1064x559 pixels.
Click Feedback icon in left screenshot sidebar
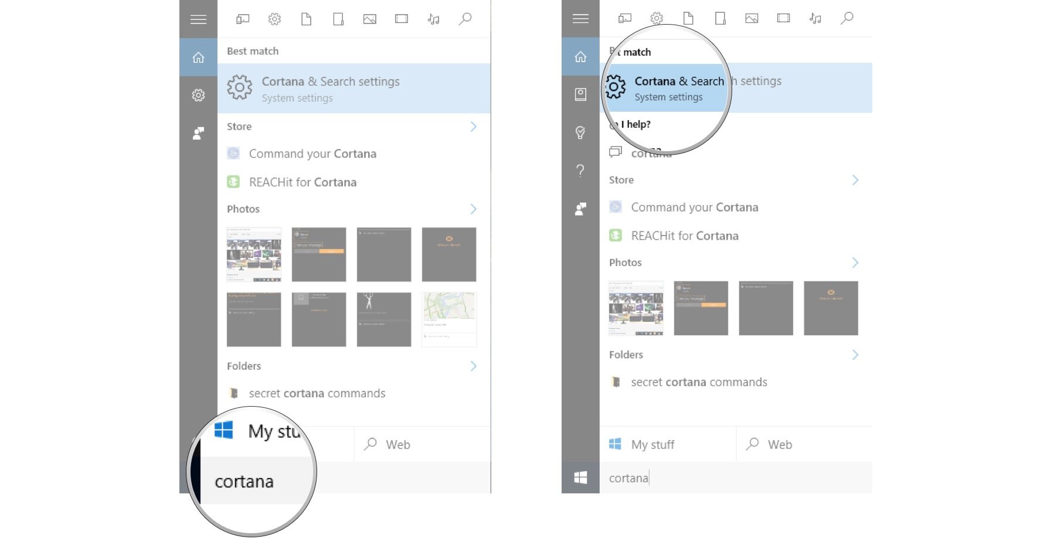click(198, 134)
